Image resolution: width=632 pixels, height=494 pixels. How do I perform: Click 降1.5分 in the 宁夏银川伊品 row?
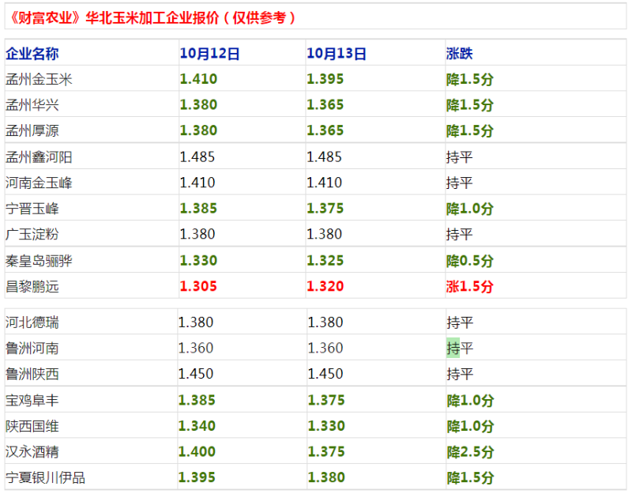[x=470, y=478]
